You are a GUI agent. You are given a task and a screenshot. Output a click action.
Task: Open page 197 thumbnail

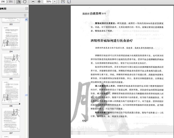(x=11, y=120)
